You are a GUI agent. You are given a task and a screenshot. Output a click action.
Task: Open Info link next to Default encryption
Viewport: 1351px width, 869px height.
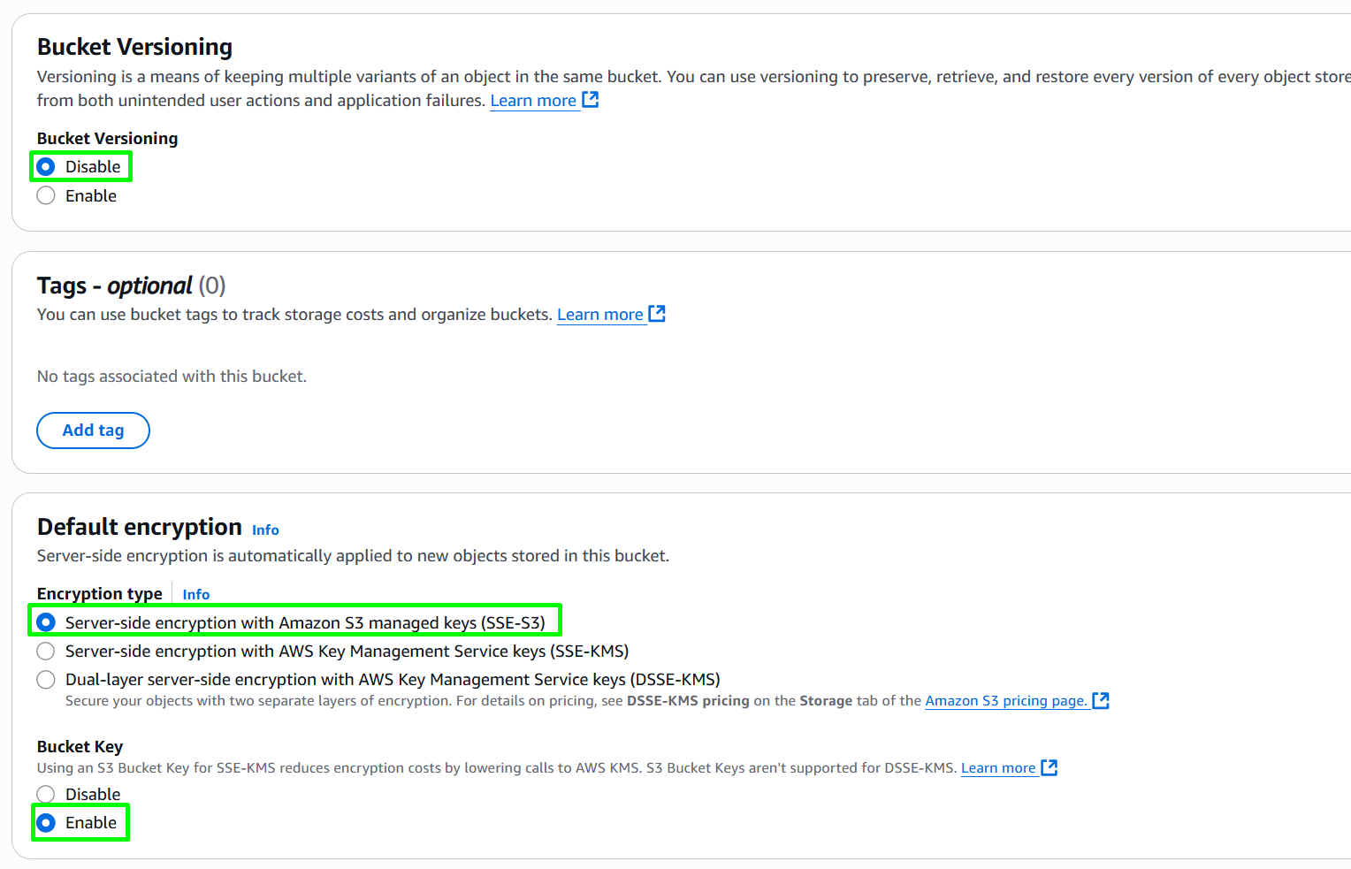click(x=265, y=530)
